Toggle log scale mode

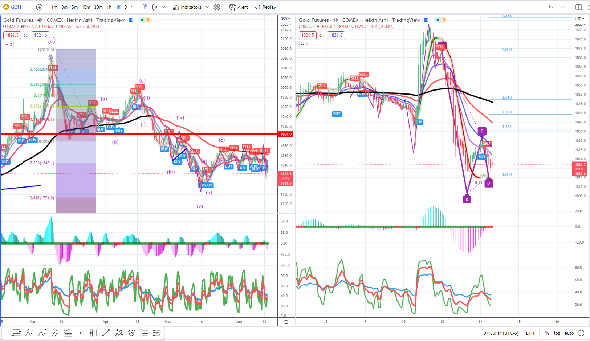[557, 333]
